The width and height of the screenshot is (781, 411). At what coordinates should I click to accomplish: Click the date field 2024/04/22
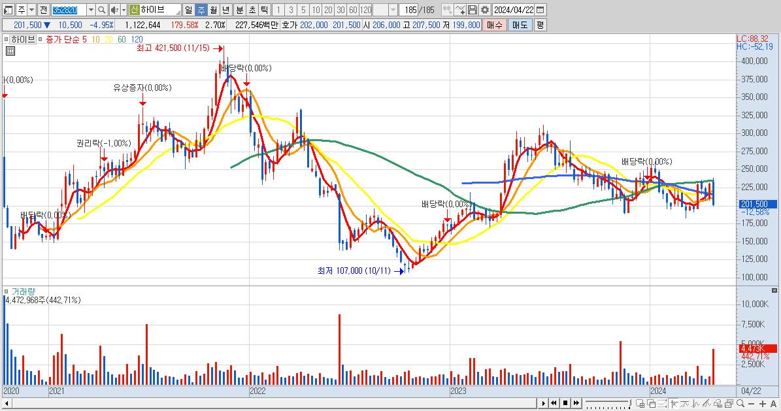(x=514, y=9)
